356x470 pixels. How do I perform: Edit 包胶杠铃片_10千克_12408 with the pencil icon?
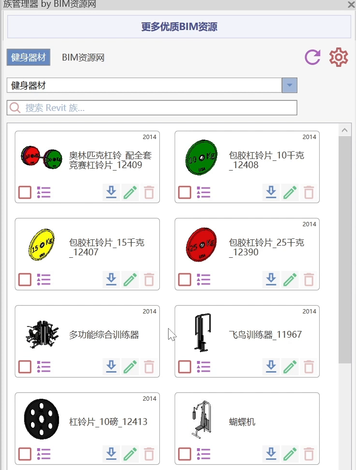pyautogui.click(x=290, y=192)
